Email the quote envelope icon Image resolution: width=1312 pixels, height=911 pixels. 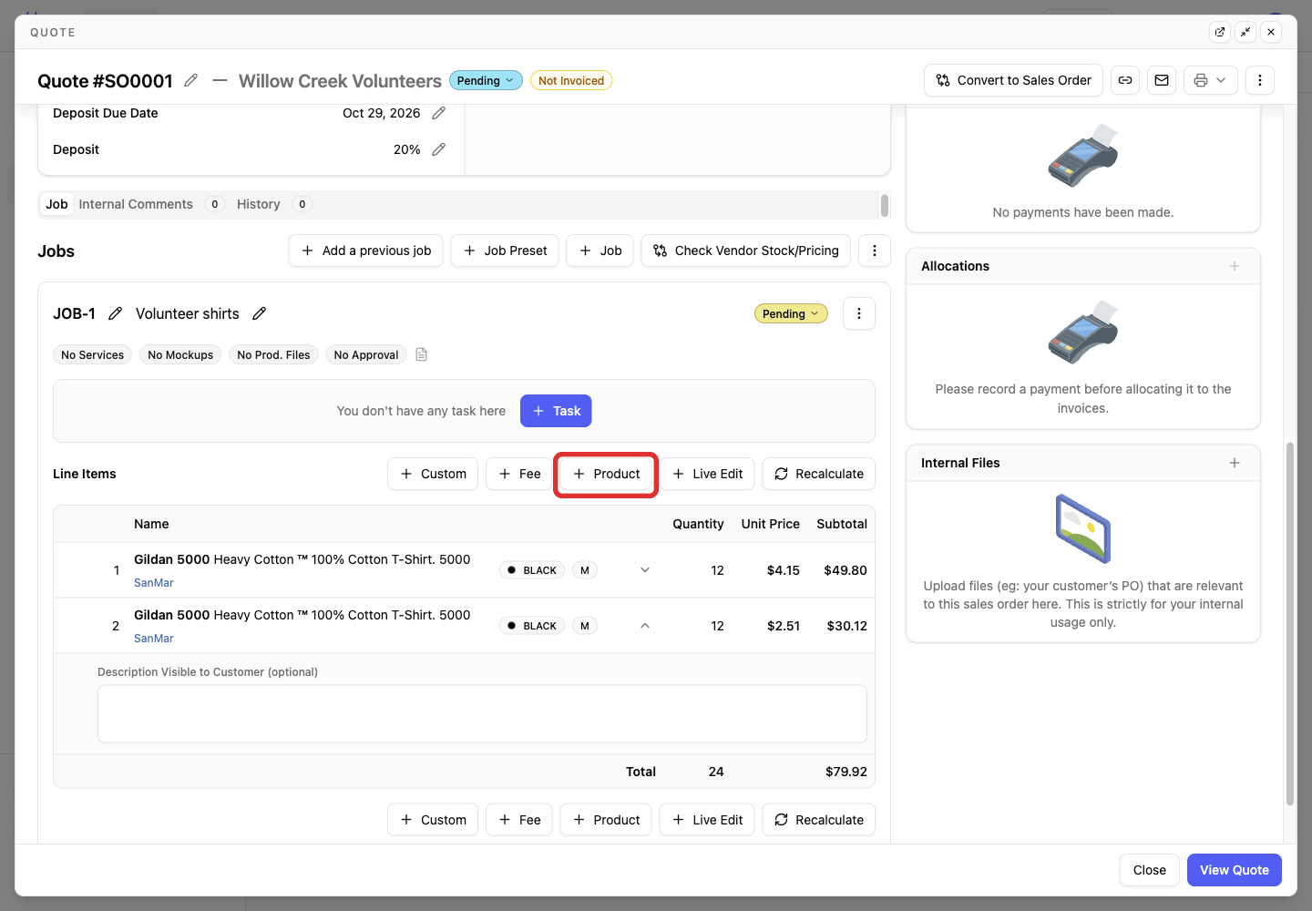(x=1162, y=80)
